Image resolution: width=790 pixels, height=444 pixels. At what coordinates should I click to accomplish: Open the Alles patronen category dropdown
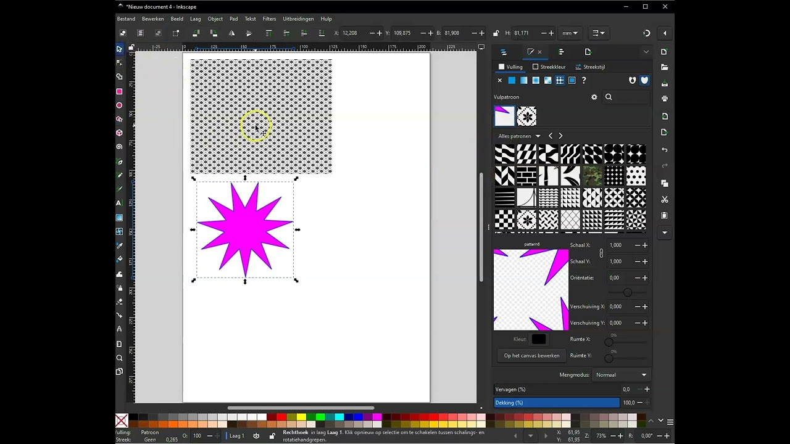[520, 136]
